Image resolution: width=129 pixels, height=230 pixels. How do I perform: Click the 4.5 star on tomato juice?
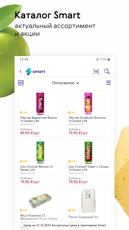[x=71, y=161]
